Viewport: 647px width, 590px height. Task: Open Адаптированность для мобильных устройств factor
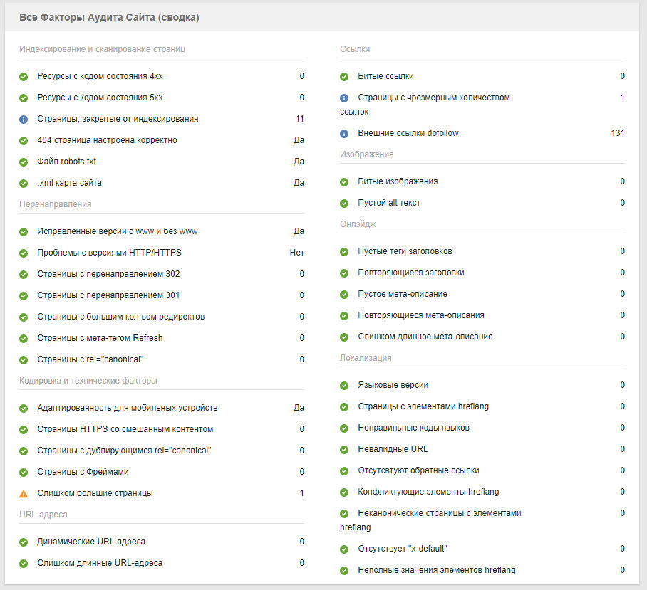click(x=127, y=408)
